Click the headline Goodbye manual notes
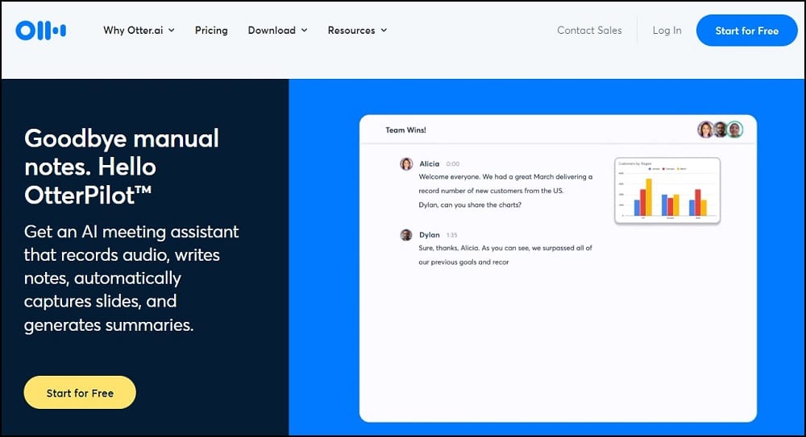 tap(122, 167)
